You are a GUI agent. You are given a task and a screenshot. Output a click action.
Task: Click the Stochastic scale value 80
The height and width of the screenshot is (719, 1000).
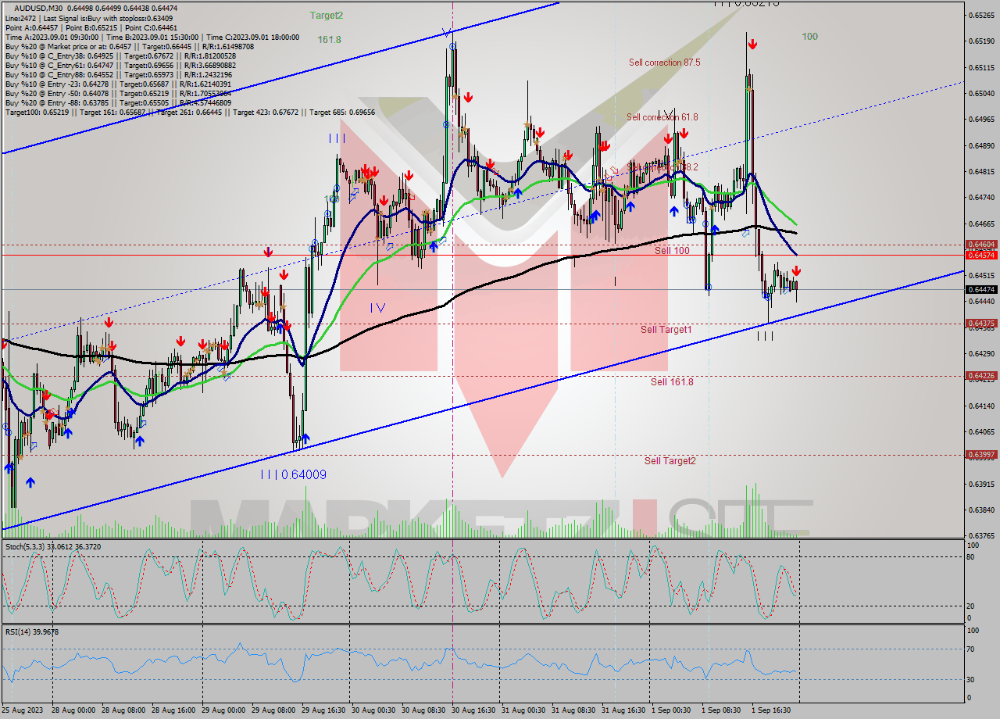(971, 557)
